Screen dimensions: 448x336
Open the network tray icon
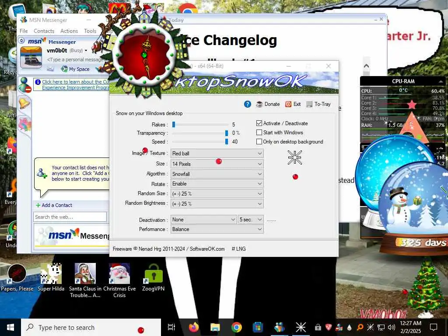click(x=381, y=327)
